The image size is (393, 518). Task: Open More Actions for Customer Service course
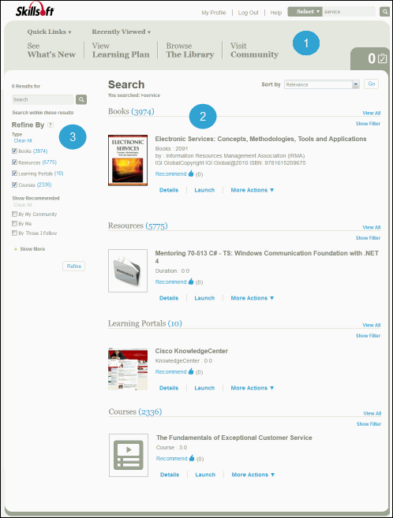click(x=253, y=475)
